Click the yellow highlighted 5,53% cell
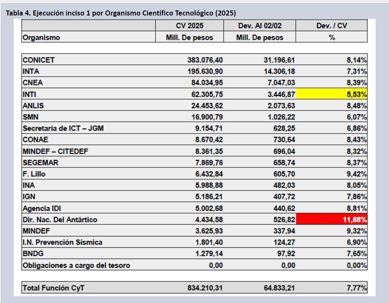 pyautogui.click(x=331, y=94)
